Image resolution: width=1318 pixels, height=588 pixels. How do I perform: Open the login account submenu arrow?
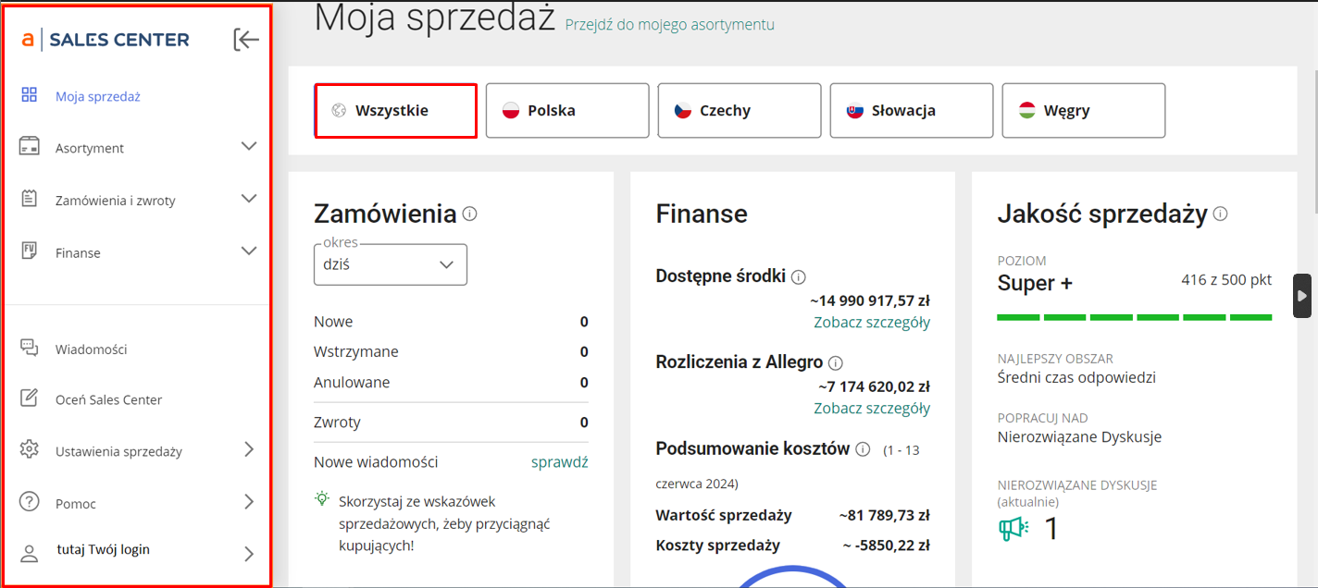[248, 554]
